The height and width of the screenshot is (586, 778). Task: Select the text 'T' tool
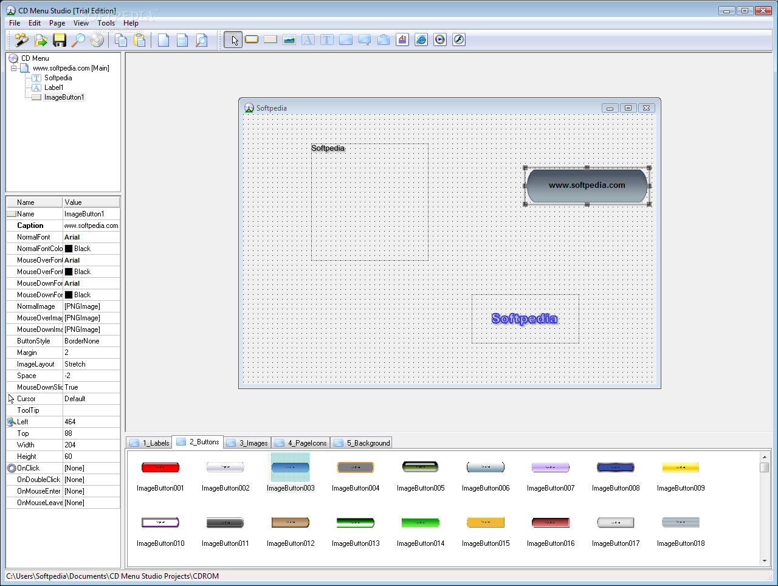click(x=327, y=40)
